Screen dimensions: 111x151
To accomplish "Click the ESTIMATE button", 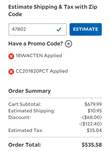I will click(86, 29).
